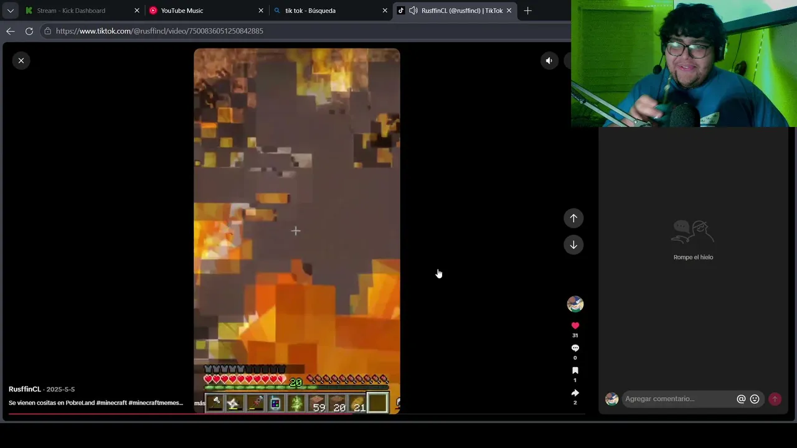The height and width of the screenshot is (448, 797).
Task: Open the #minecraft hashtag link
Action: point(111,403)
